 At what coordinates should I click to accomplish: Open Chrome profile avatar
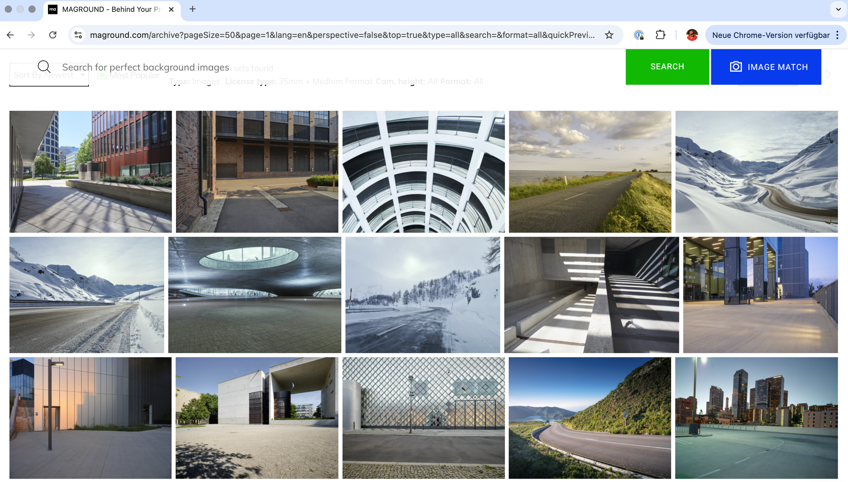[692, 35]
